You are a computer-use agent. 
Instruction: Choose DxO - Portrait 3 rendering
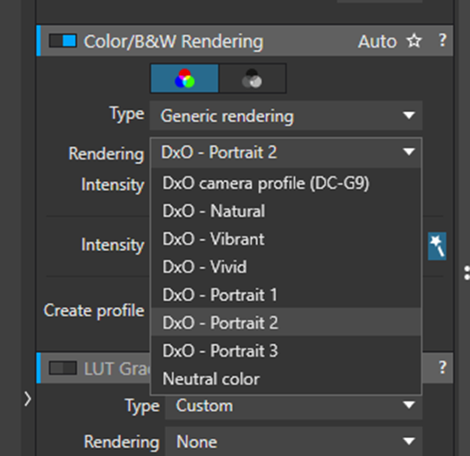click(286, 350)
